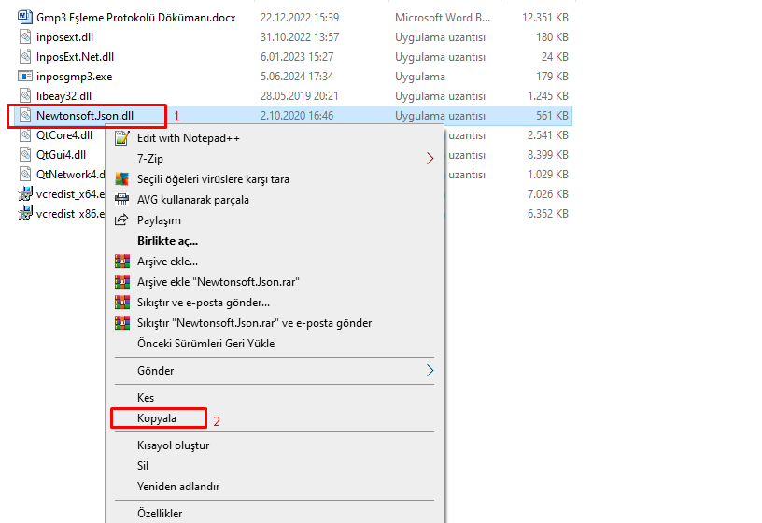762x523 pixels.
Task: Expand the Gönder submenu arrow
Action: (430, 371)
